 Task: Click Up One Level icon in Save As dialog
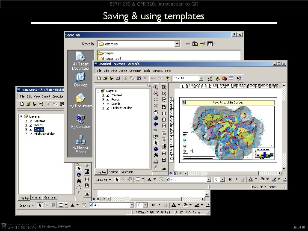click(195, 44)
